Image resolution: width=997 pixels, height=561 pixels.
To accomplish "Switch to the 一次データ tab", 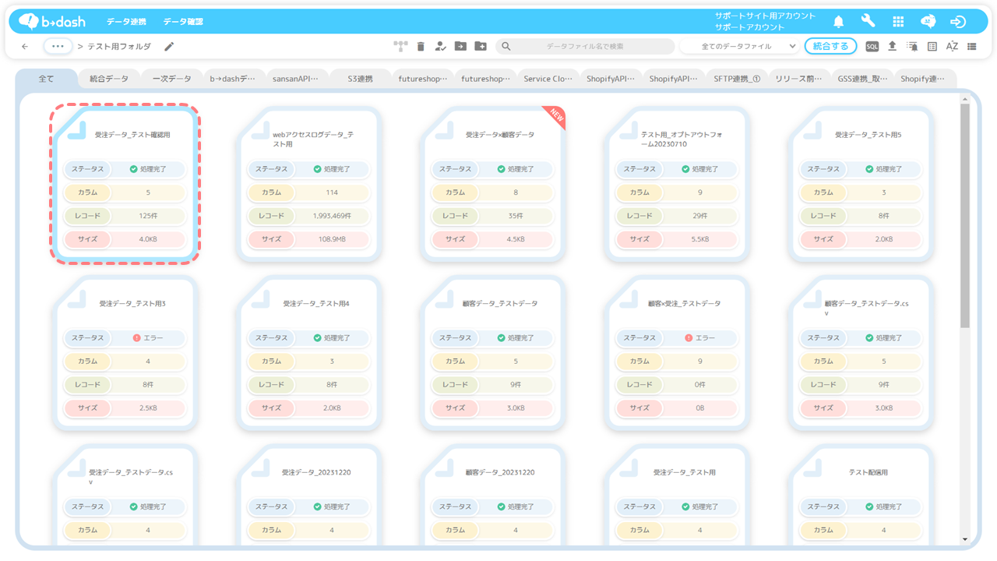I will pos(171,79).
